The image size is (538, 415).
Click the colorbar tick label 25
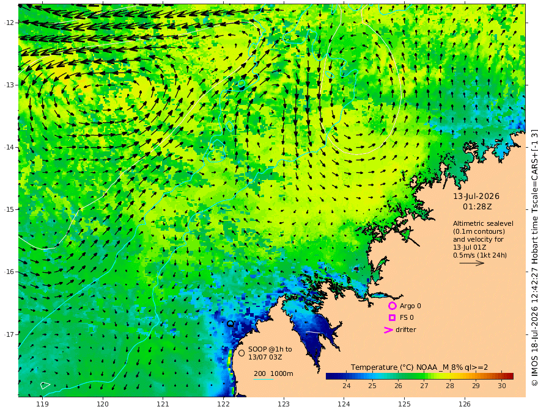pyautogui.click(x=372, y=386)
